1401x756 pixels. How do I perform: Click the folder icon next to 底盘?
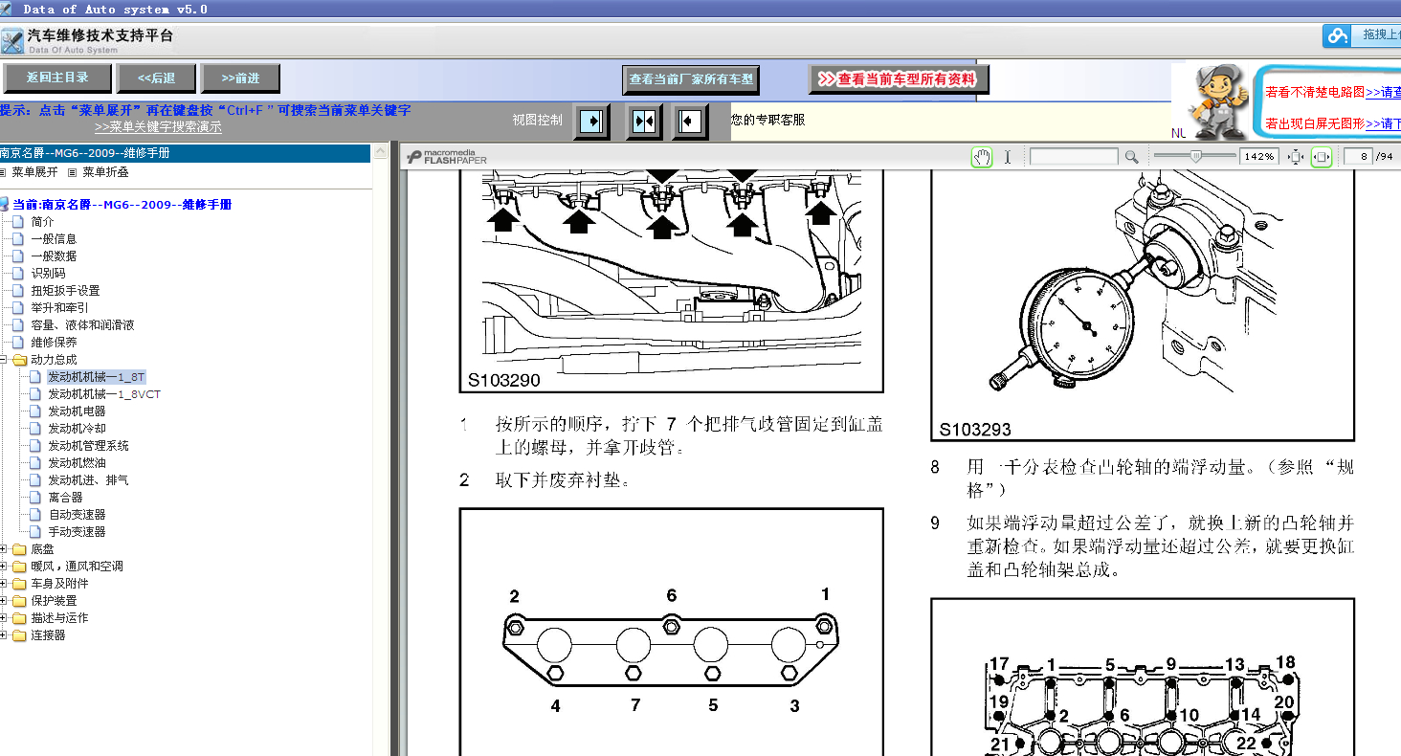tap(19, 549)
